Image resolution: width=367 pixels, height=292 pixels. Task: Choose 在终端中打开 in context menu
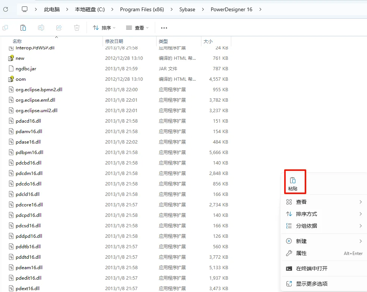[324, 268]
